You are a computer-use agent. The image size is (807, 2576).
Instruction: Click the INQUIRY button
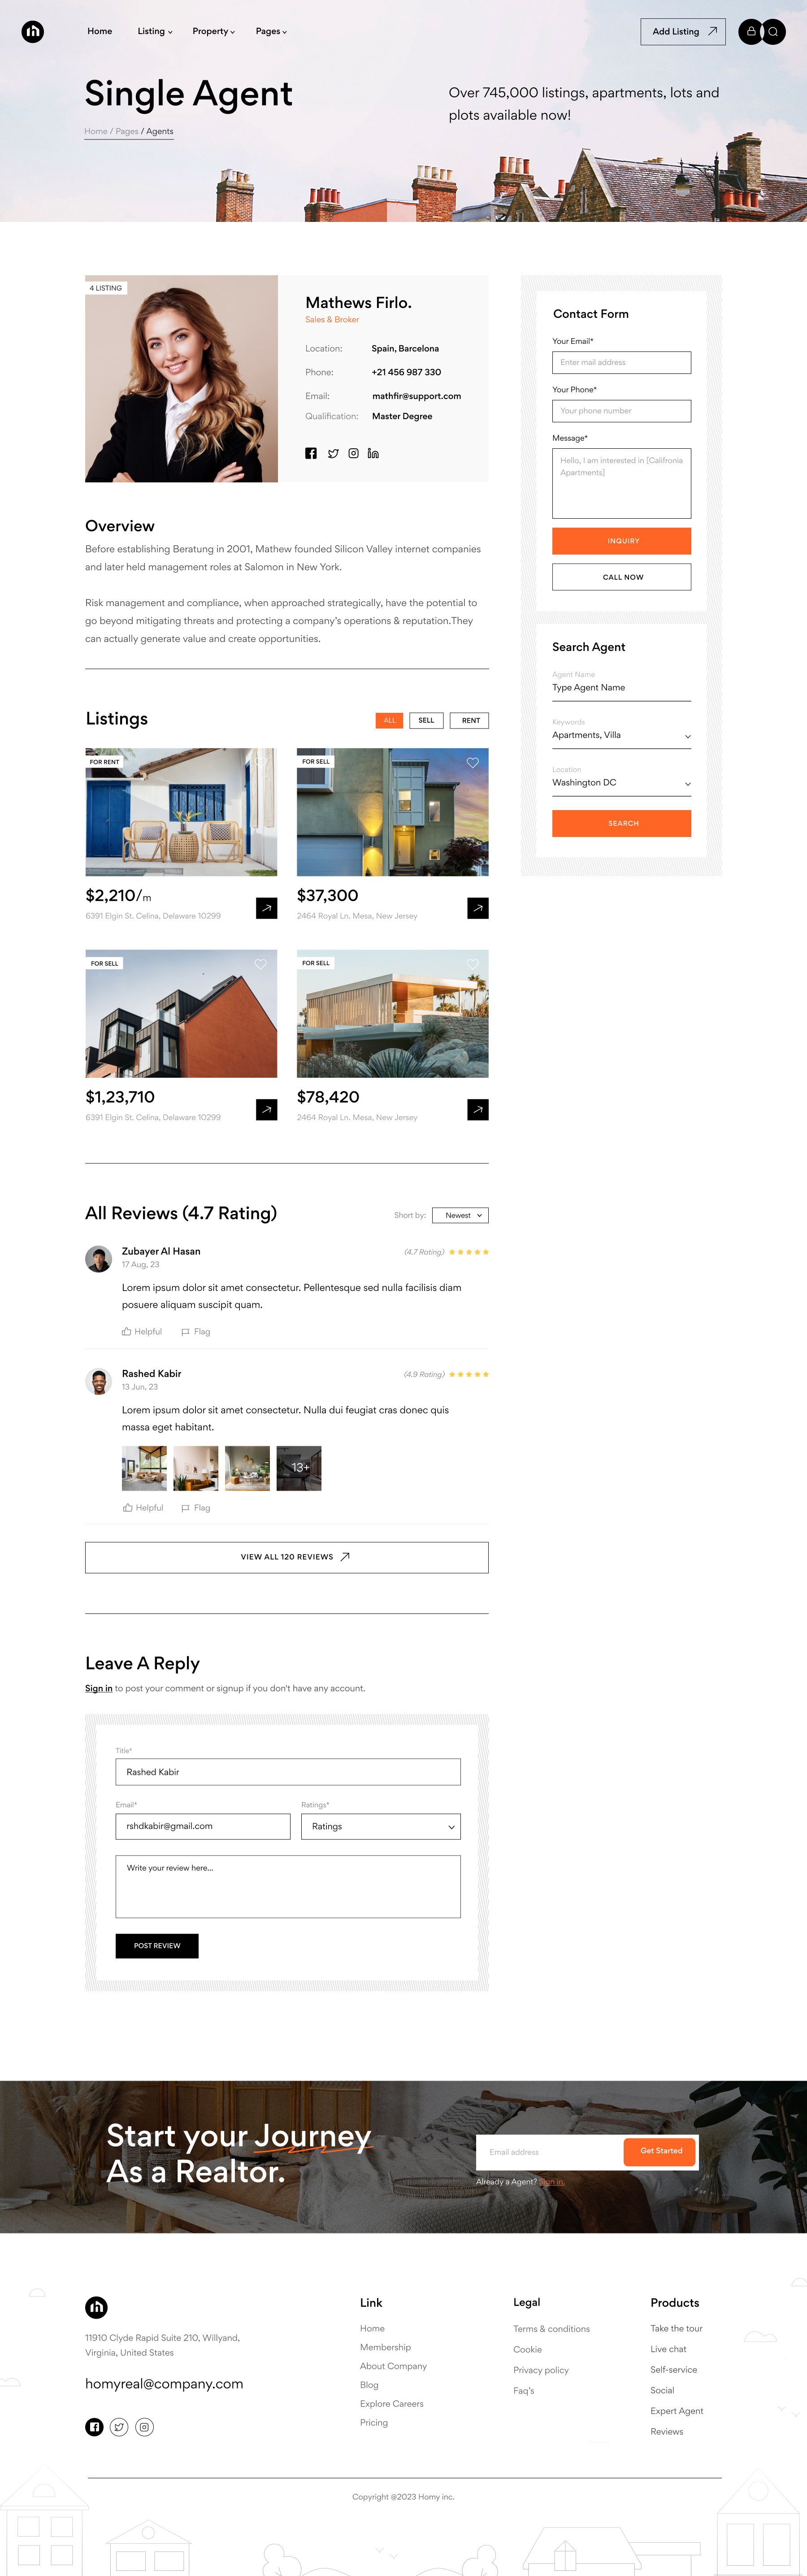click(x=621, y=541)
